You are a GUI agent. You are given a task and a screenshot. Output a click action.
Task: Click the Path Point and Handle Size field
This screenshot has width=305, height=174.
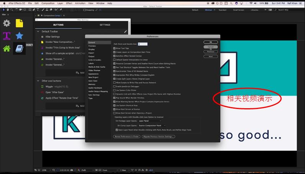point(142,44)
